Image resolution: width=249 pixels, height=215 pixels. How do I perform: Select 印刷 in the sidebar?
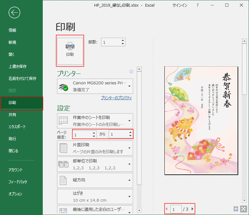[x=22, y=103]
